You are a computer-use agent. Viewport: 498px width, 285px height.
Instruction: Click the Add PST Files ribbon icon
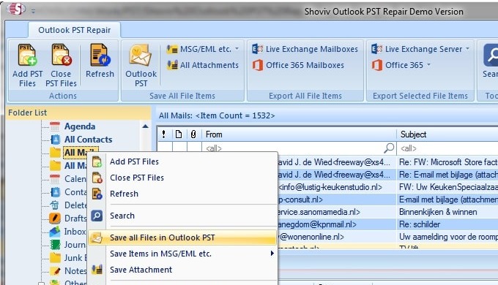point(27,55)
